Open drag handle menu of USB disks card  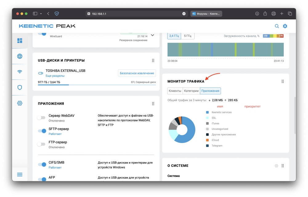click(153, 60)
